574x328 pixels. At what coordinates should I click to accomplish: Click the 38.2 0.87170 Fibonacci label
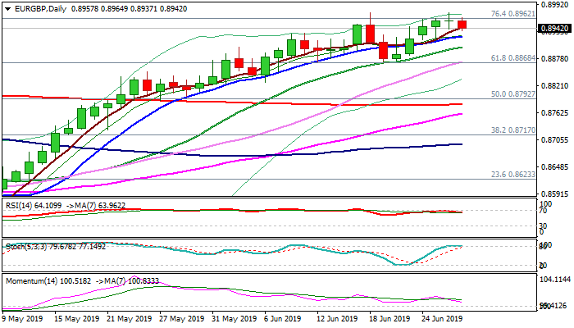(512, 130)
